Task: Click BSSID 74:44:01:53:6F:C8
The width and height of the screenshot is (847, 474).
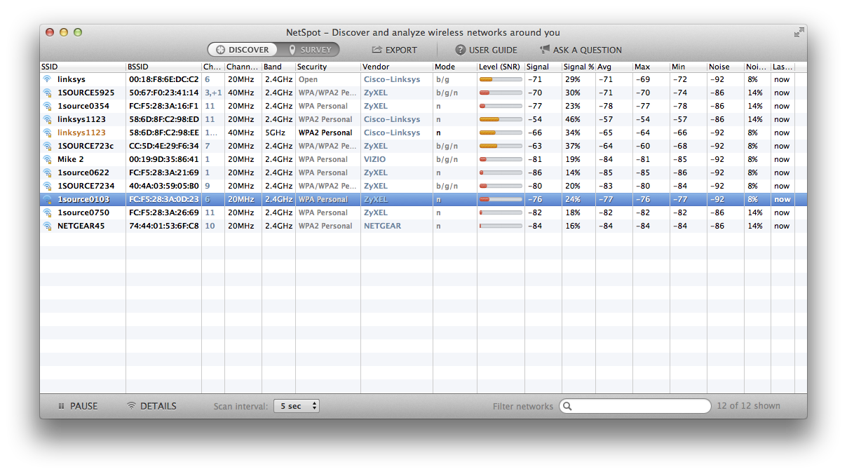Action: [163, 226]
